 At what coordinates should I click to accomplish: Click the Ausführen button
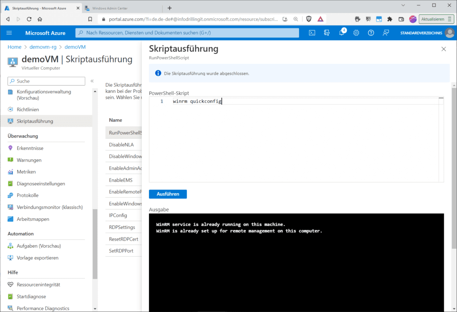168,194
